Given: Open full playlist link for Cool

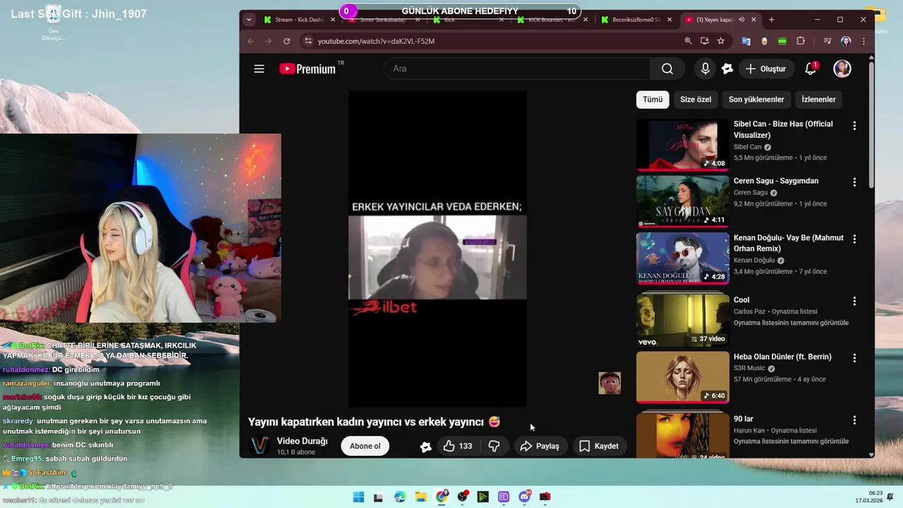Looking at the screenshot, I should (791, 322).
